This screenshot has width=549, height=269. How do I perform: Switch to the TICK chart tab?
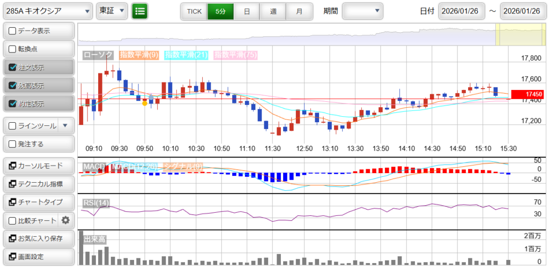pos(194,11)
